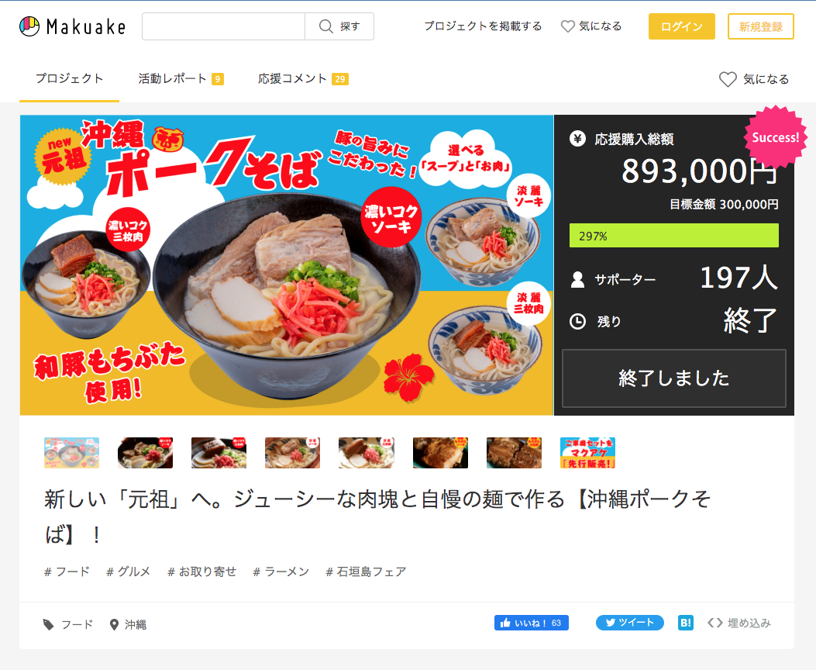Click the heart 気になる in header
This screenshot has width=816, height=670.
pyautogui.click(x=591, y=26)
